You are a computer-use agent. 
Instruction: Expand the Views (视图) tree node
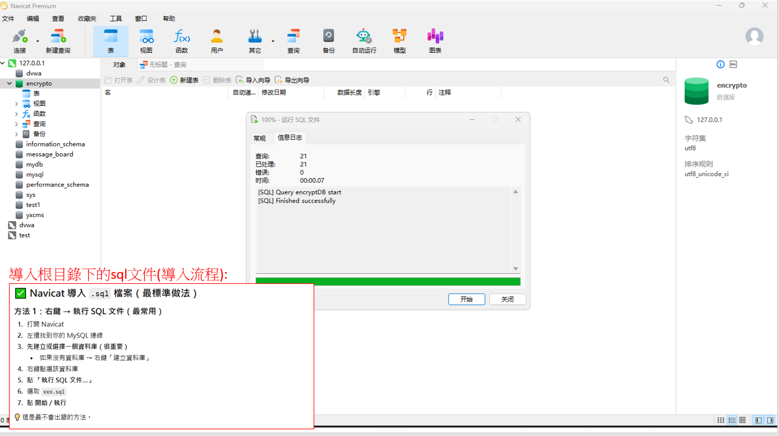pos(16,104)
